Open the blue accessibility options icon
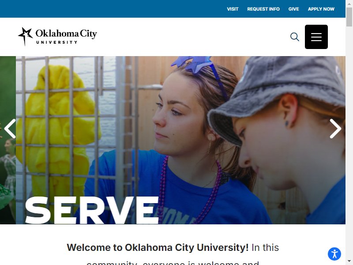The width and height of the screenshot is (353, 265). (x=334, y=254)
